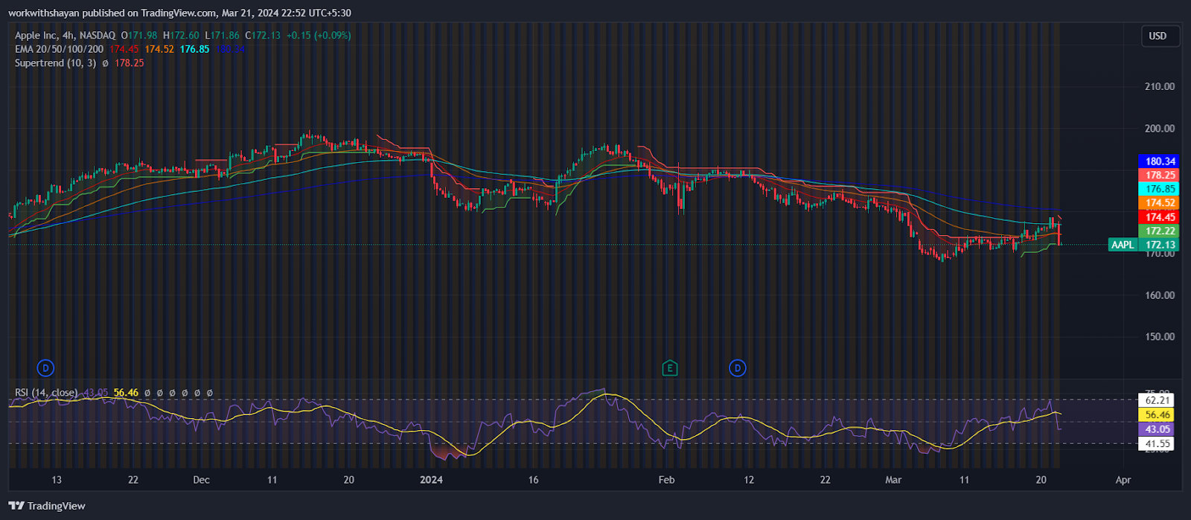Click the Apr label on time axis

(x=1123, y=480)
